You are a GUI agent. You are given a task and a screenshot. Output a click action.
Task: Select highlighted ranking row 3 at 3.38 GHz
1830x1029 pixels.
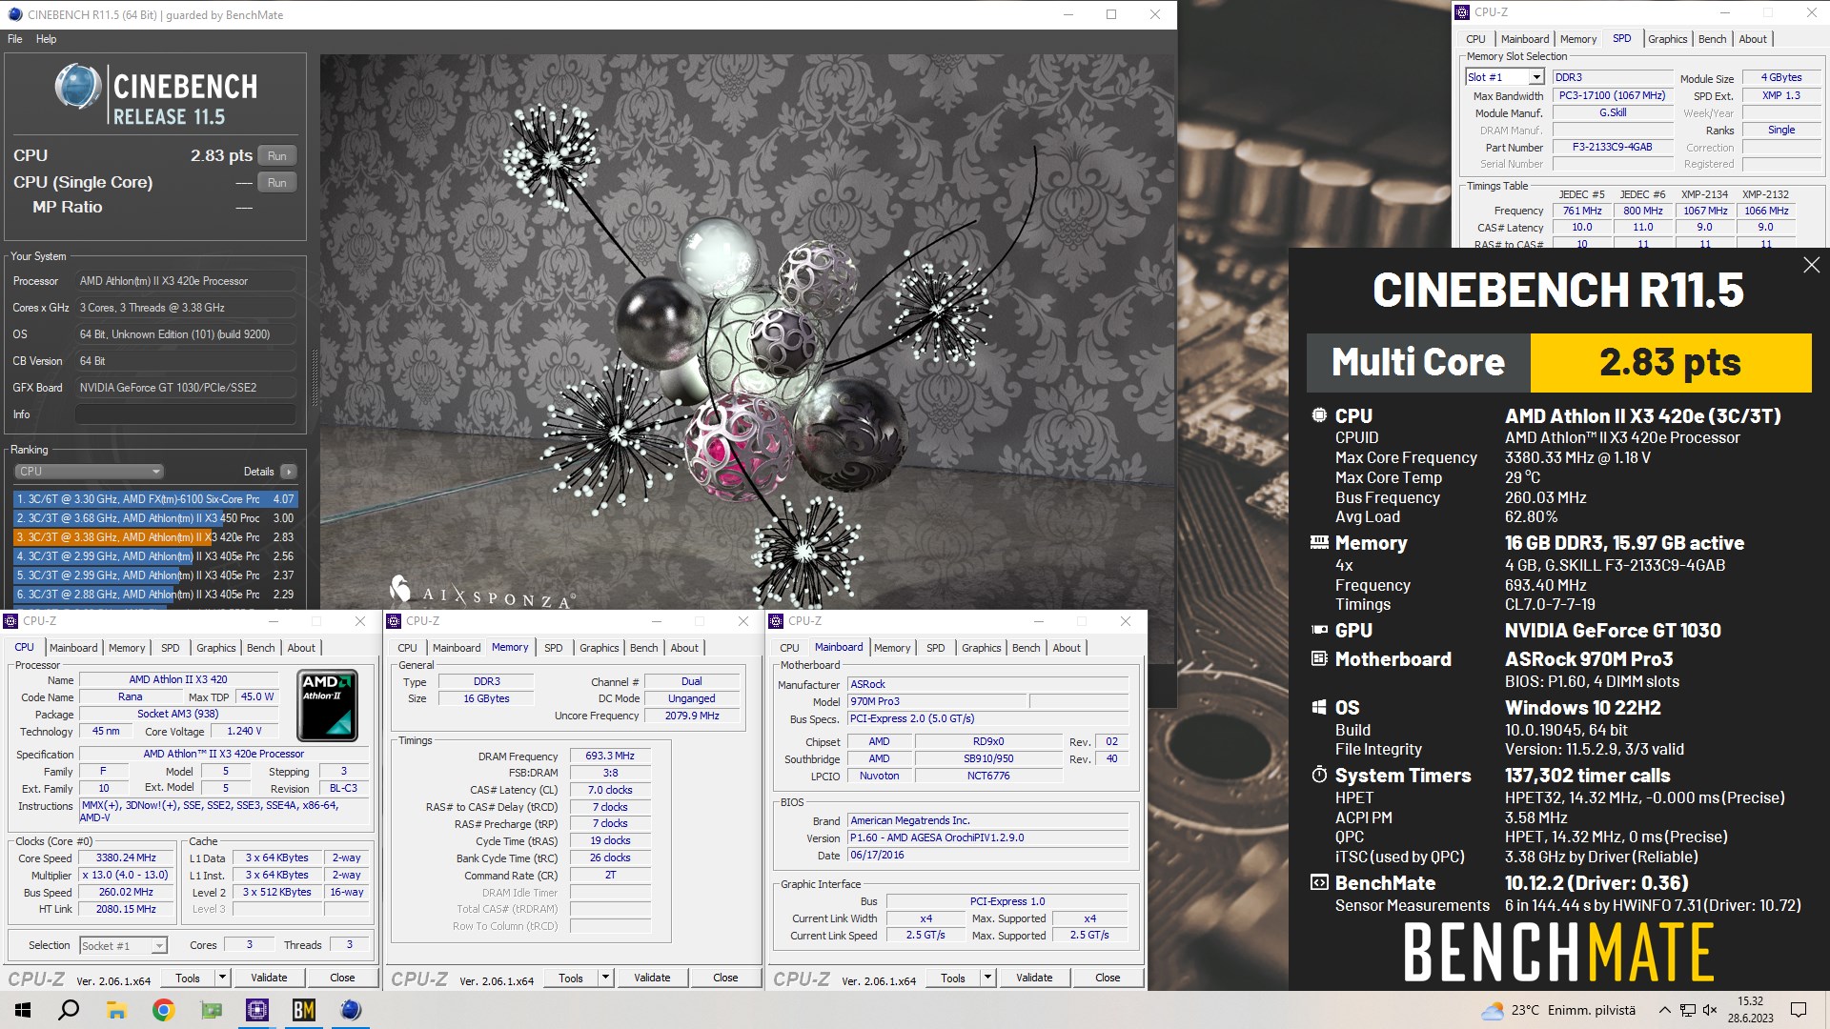click(x=155, y=537)
